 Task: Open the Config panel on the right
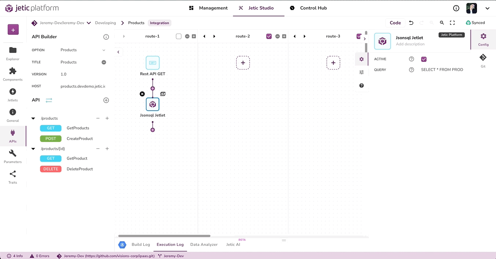[483, 40]
